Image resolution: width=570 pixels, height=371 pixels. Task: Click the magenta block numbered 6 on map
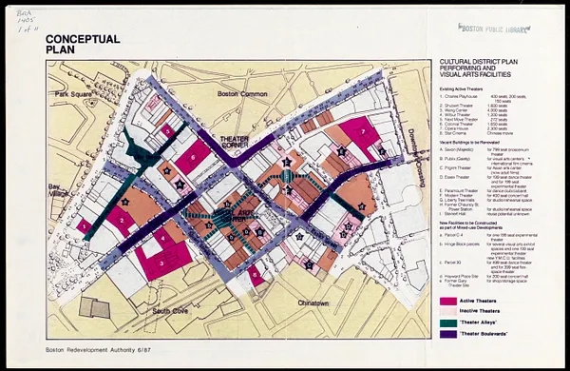tap(193, 157)
